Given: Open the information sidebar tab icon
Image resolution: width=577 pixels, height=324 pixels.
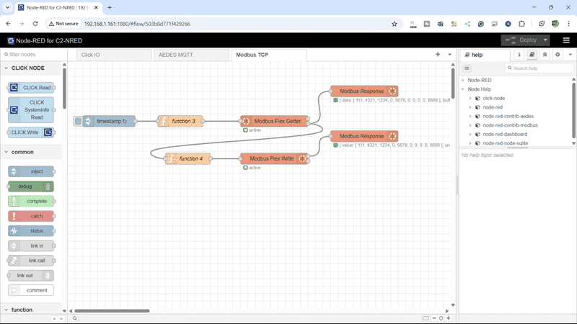Looking at the screenshot, I should (519, 55).
